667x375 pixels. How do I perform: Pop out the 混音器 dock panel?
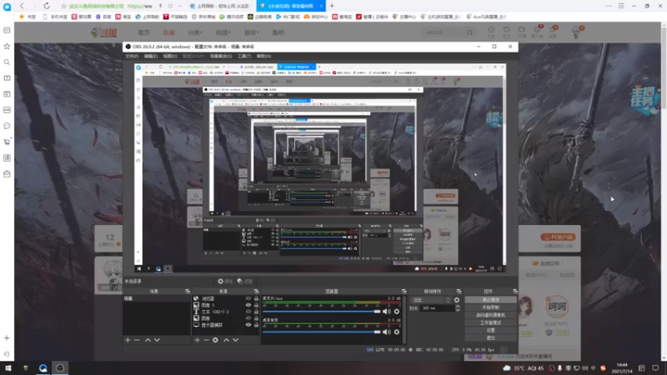coord(404,291)
